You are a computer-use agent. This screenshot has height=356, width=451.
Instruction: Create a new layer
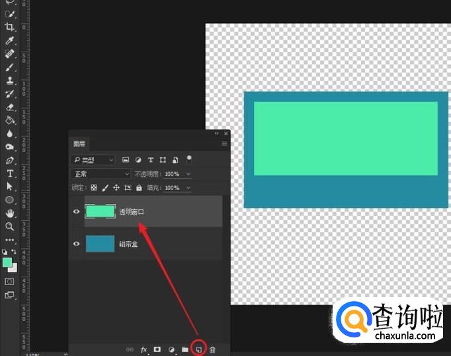point(199,349)
